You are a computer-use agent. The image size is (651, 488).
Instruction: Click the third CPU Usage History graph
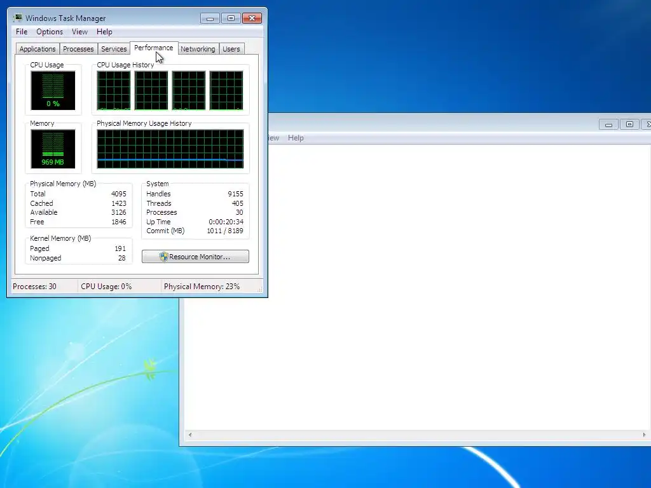coord(188,90)
